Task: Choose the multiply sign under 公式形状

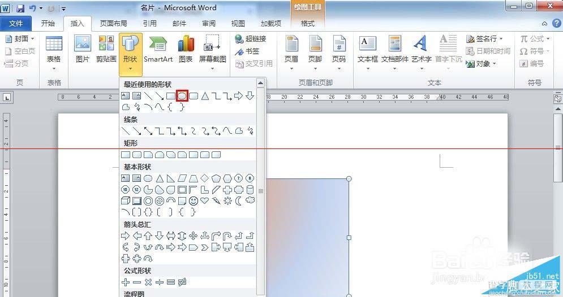Action: pyautogui.click(x=148, y=282)
